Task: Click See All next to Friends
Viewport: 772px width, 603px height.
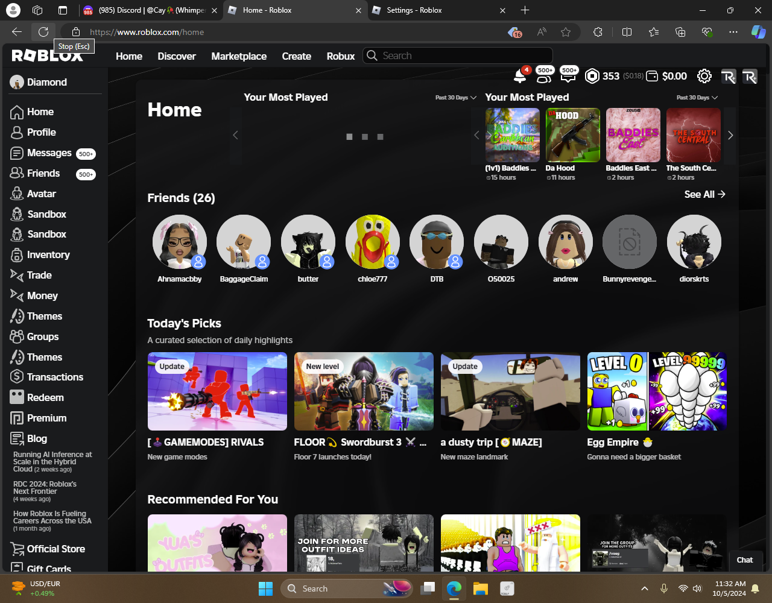Action: 704,194
